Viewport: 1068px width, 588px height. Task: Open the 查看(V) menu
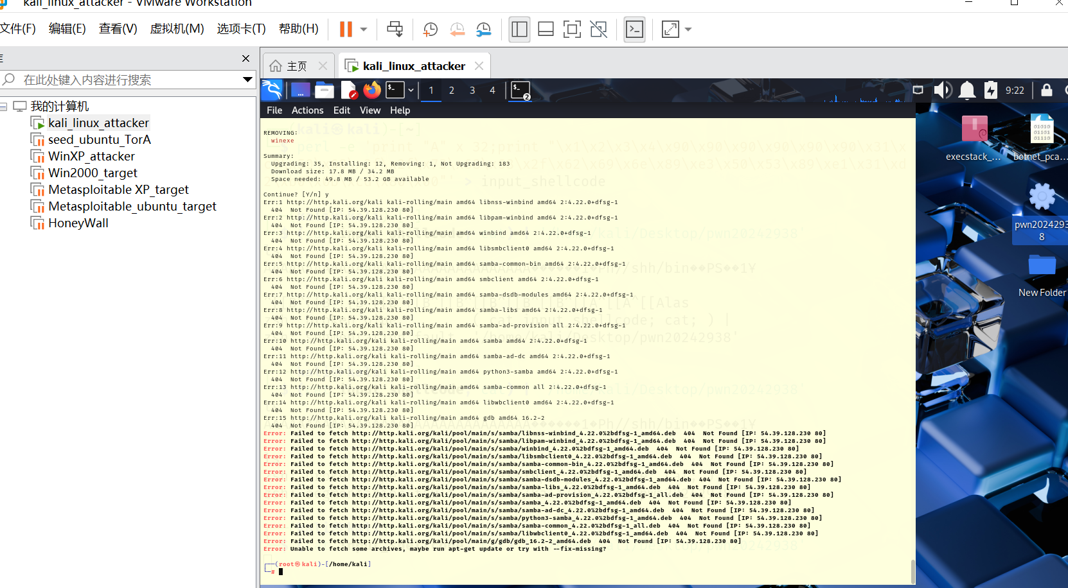tap(118, 29)
